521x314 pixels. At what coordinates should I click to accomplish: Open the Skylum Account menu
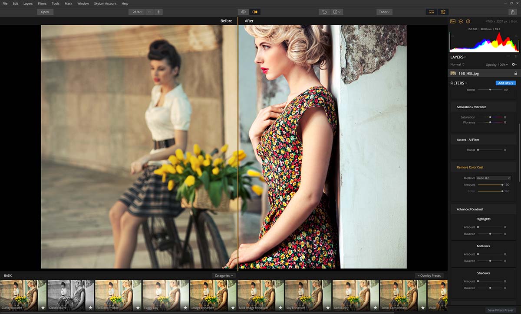[105, 3]
